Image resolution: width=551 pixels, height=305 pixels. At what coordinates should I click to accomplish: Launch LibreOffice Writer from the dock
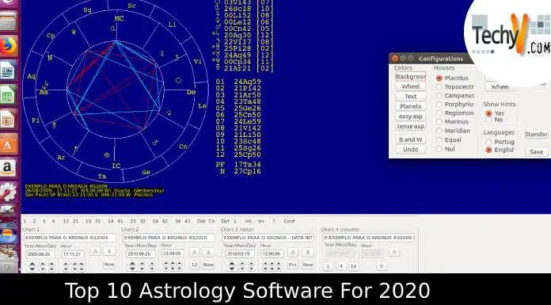click(8, 71)
